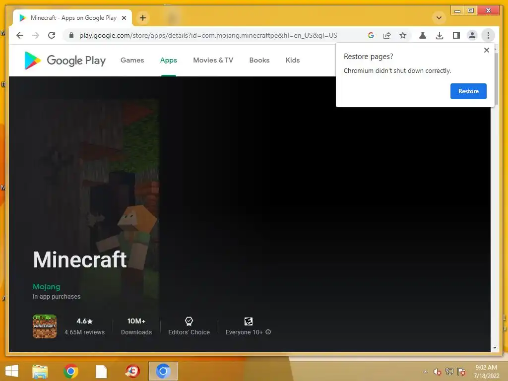Open the profile avatar menu

pos(472,35)
